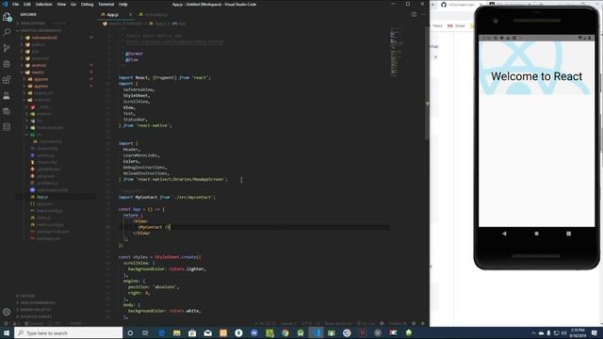Click the Windows Start button

[x=7, y=332]
